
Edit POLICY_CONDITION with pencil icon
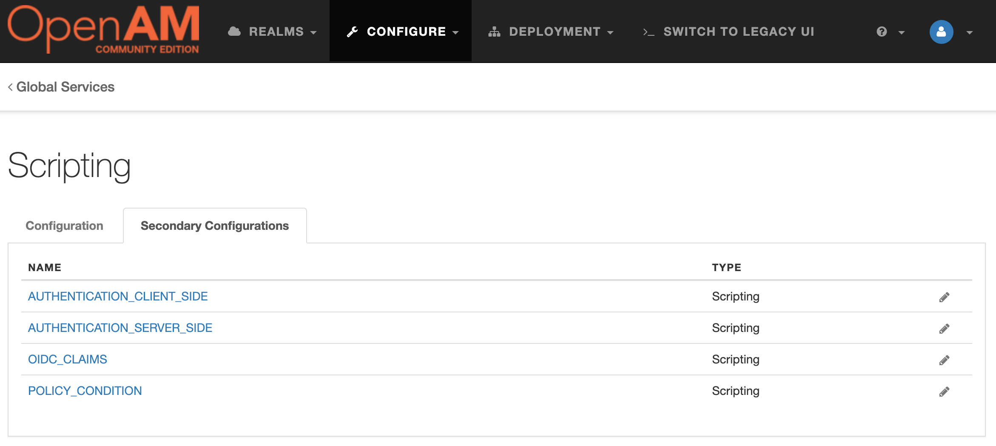tap(944, 392)
